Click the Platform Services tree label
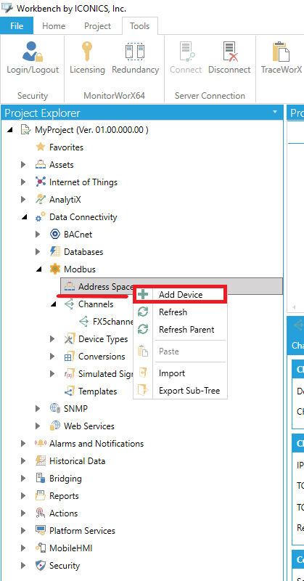The image size is (304, 581). (82, 530)
